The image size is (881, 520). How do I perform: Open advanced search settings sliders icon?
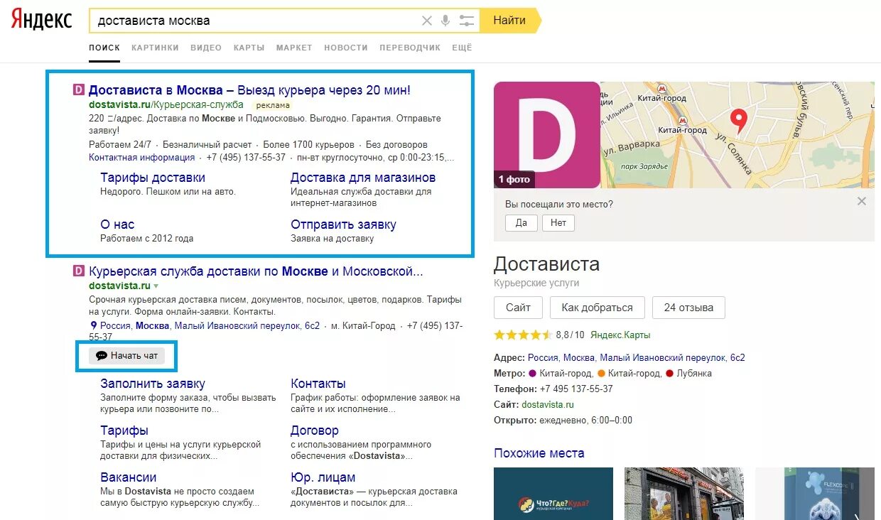pyautogui.click(x=466, y=21)
